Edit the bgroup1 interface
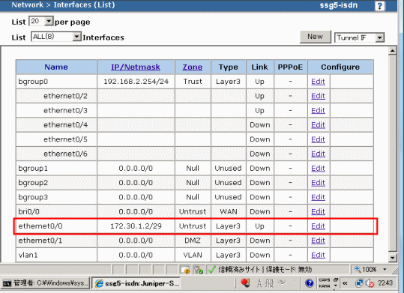Viewport: 404px width, 293px height. 318,169
